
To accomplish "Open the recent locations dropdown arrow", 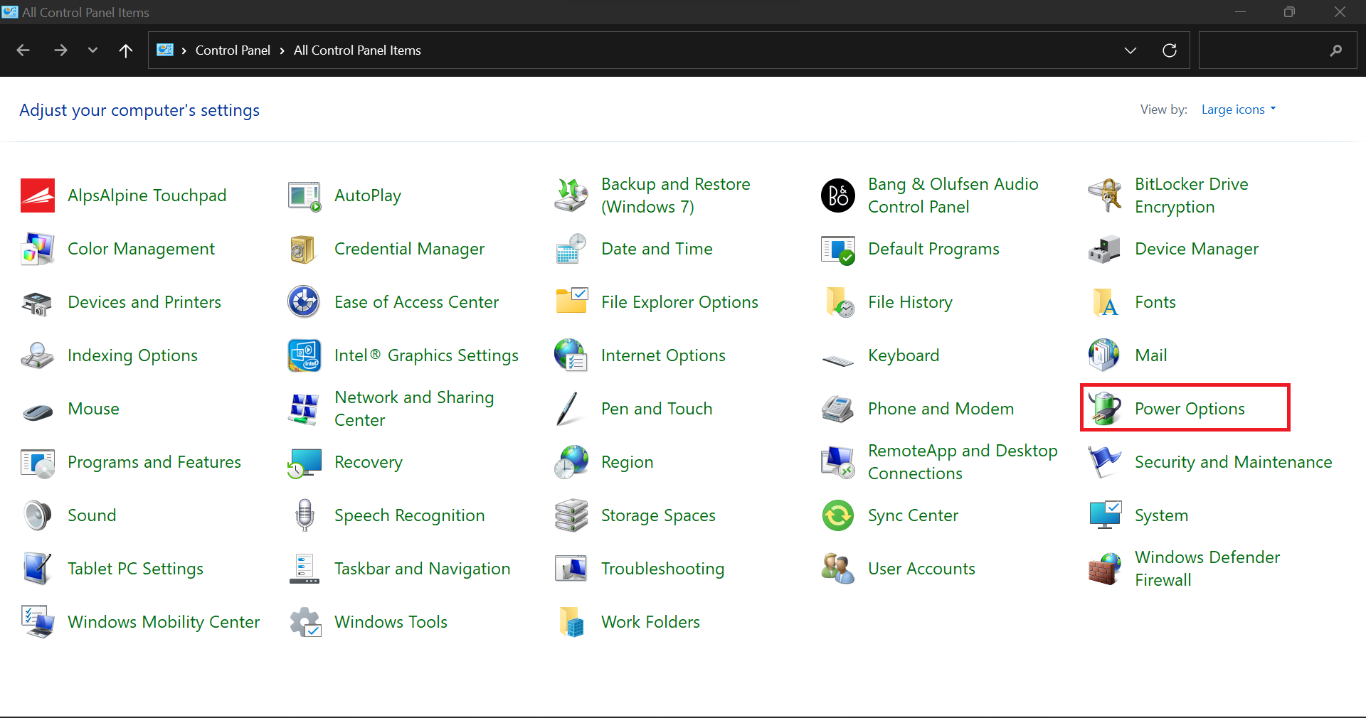I will click(92, 50).
